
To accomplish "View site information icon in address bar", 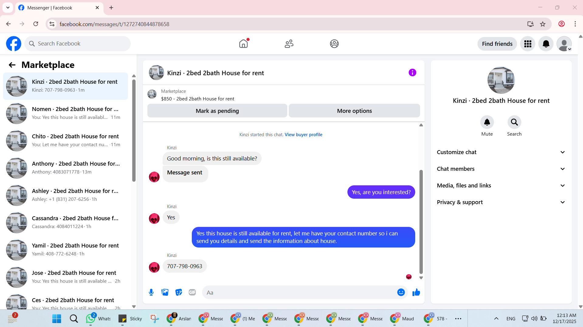I will point(52,24).
